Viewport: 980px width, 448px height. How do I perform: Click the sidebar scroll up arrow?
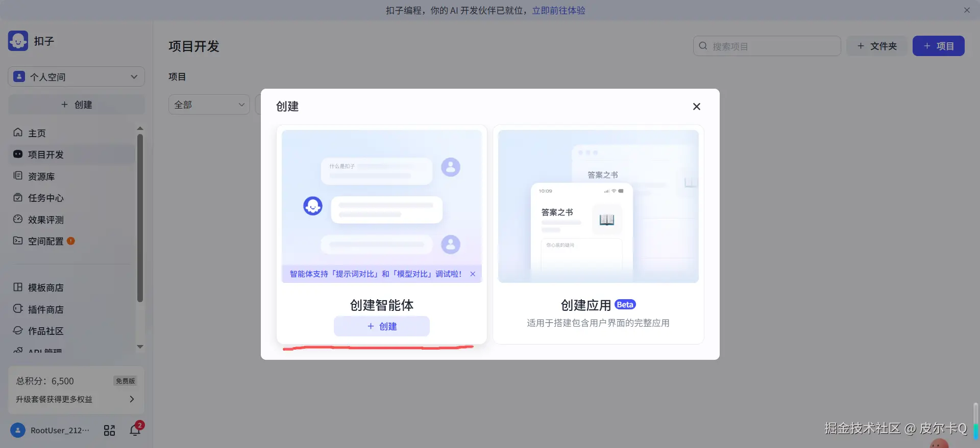[x=140, y=128]
